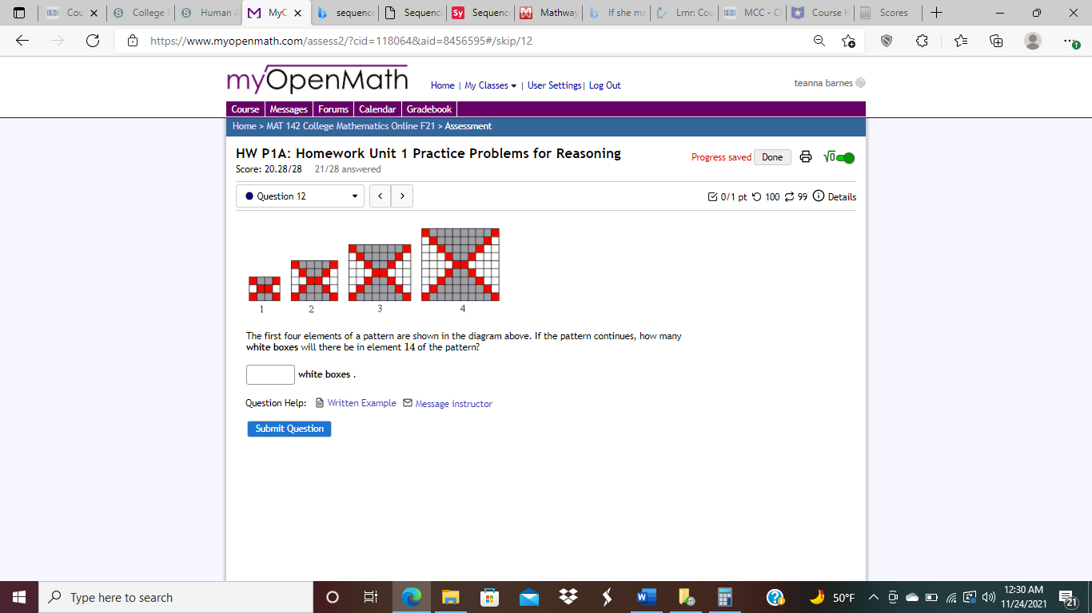Screen dimensions: 1092x613
Task: Open the Gradebook menu tab
Action: (429, 109)
